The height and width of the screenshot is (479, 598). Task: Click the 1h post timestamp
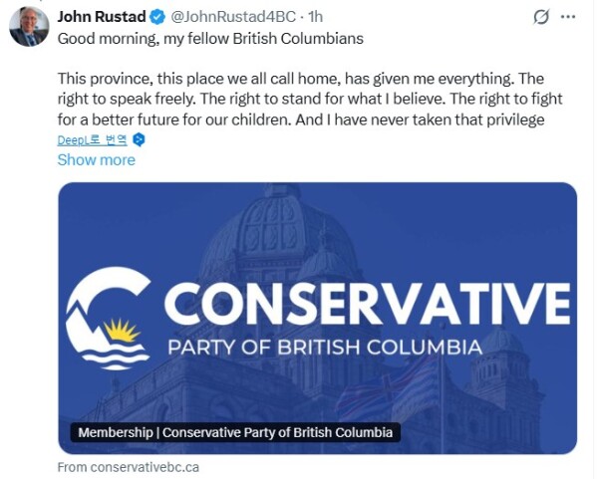tap(314, 17)
